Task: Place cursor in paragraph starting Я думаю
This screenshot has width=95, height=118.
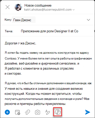Action: coord(48,94)
